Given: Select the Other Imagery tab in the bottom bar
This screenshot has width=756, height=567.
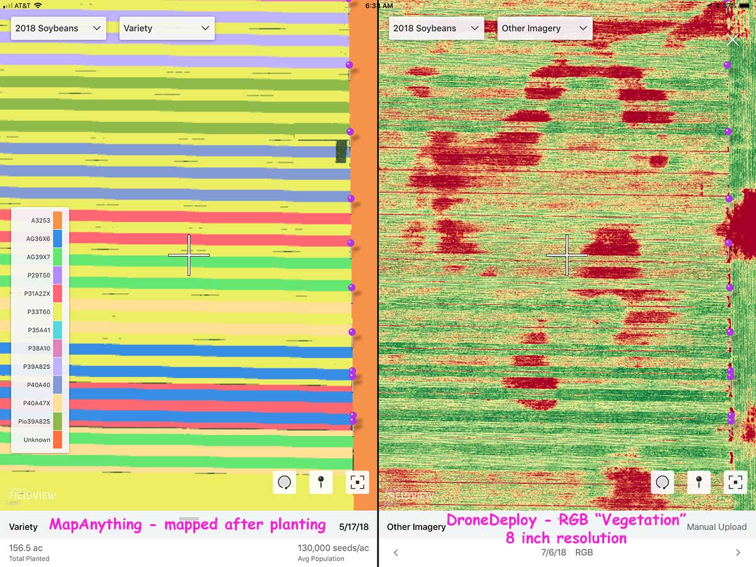Looking at the screenshot, I should (x=416, y=527).
